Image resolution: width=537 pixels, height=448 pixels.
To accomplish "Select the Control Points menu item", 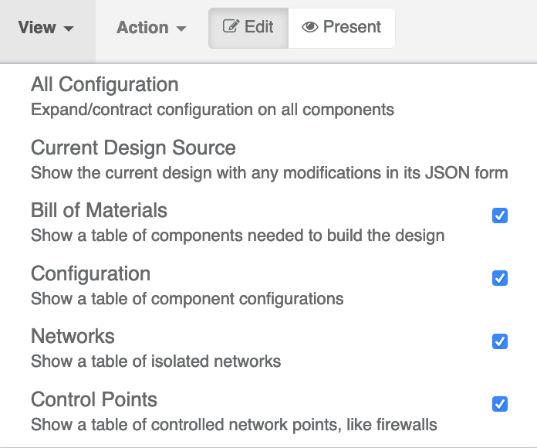I will pos(93,399).
